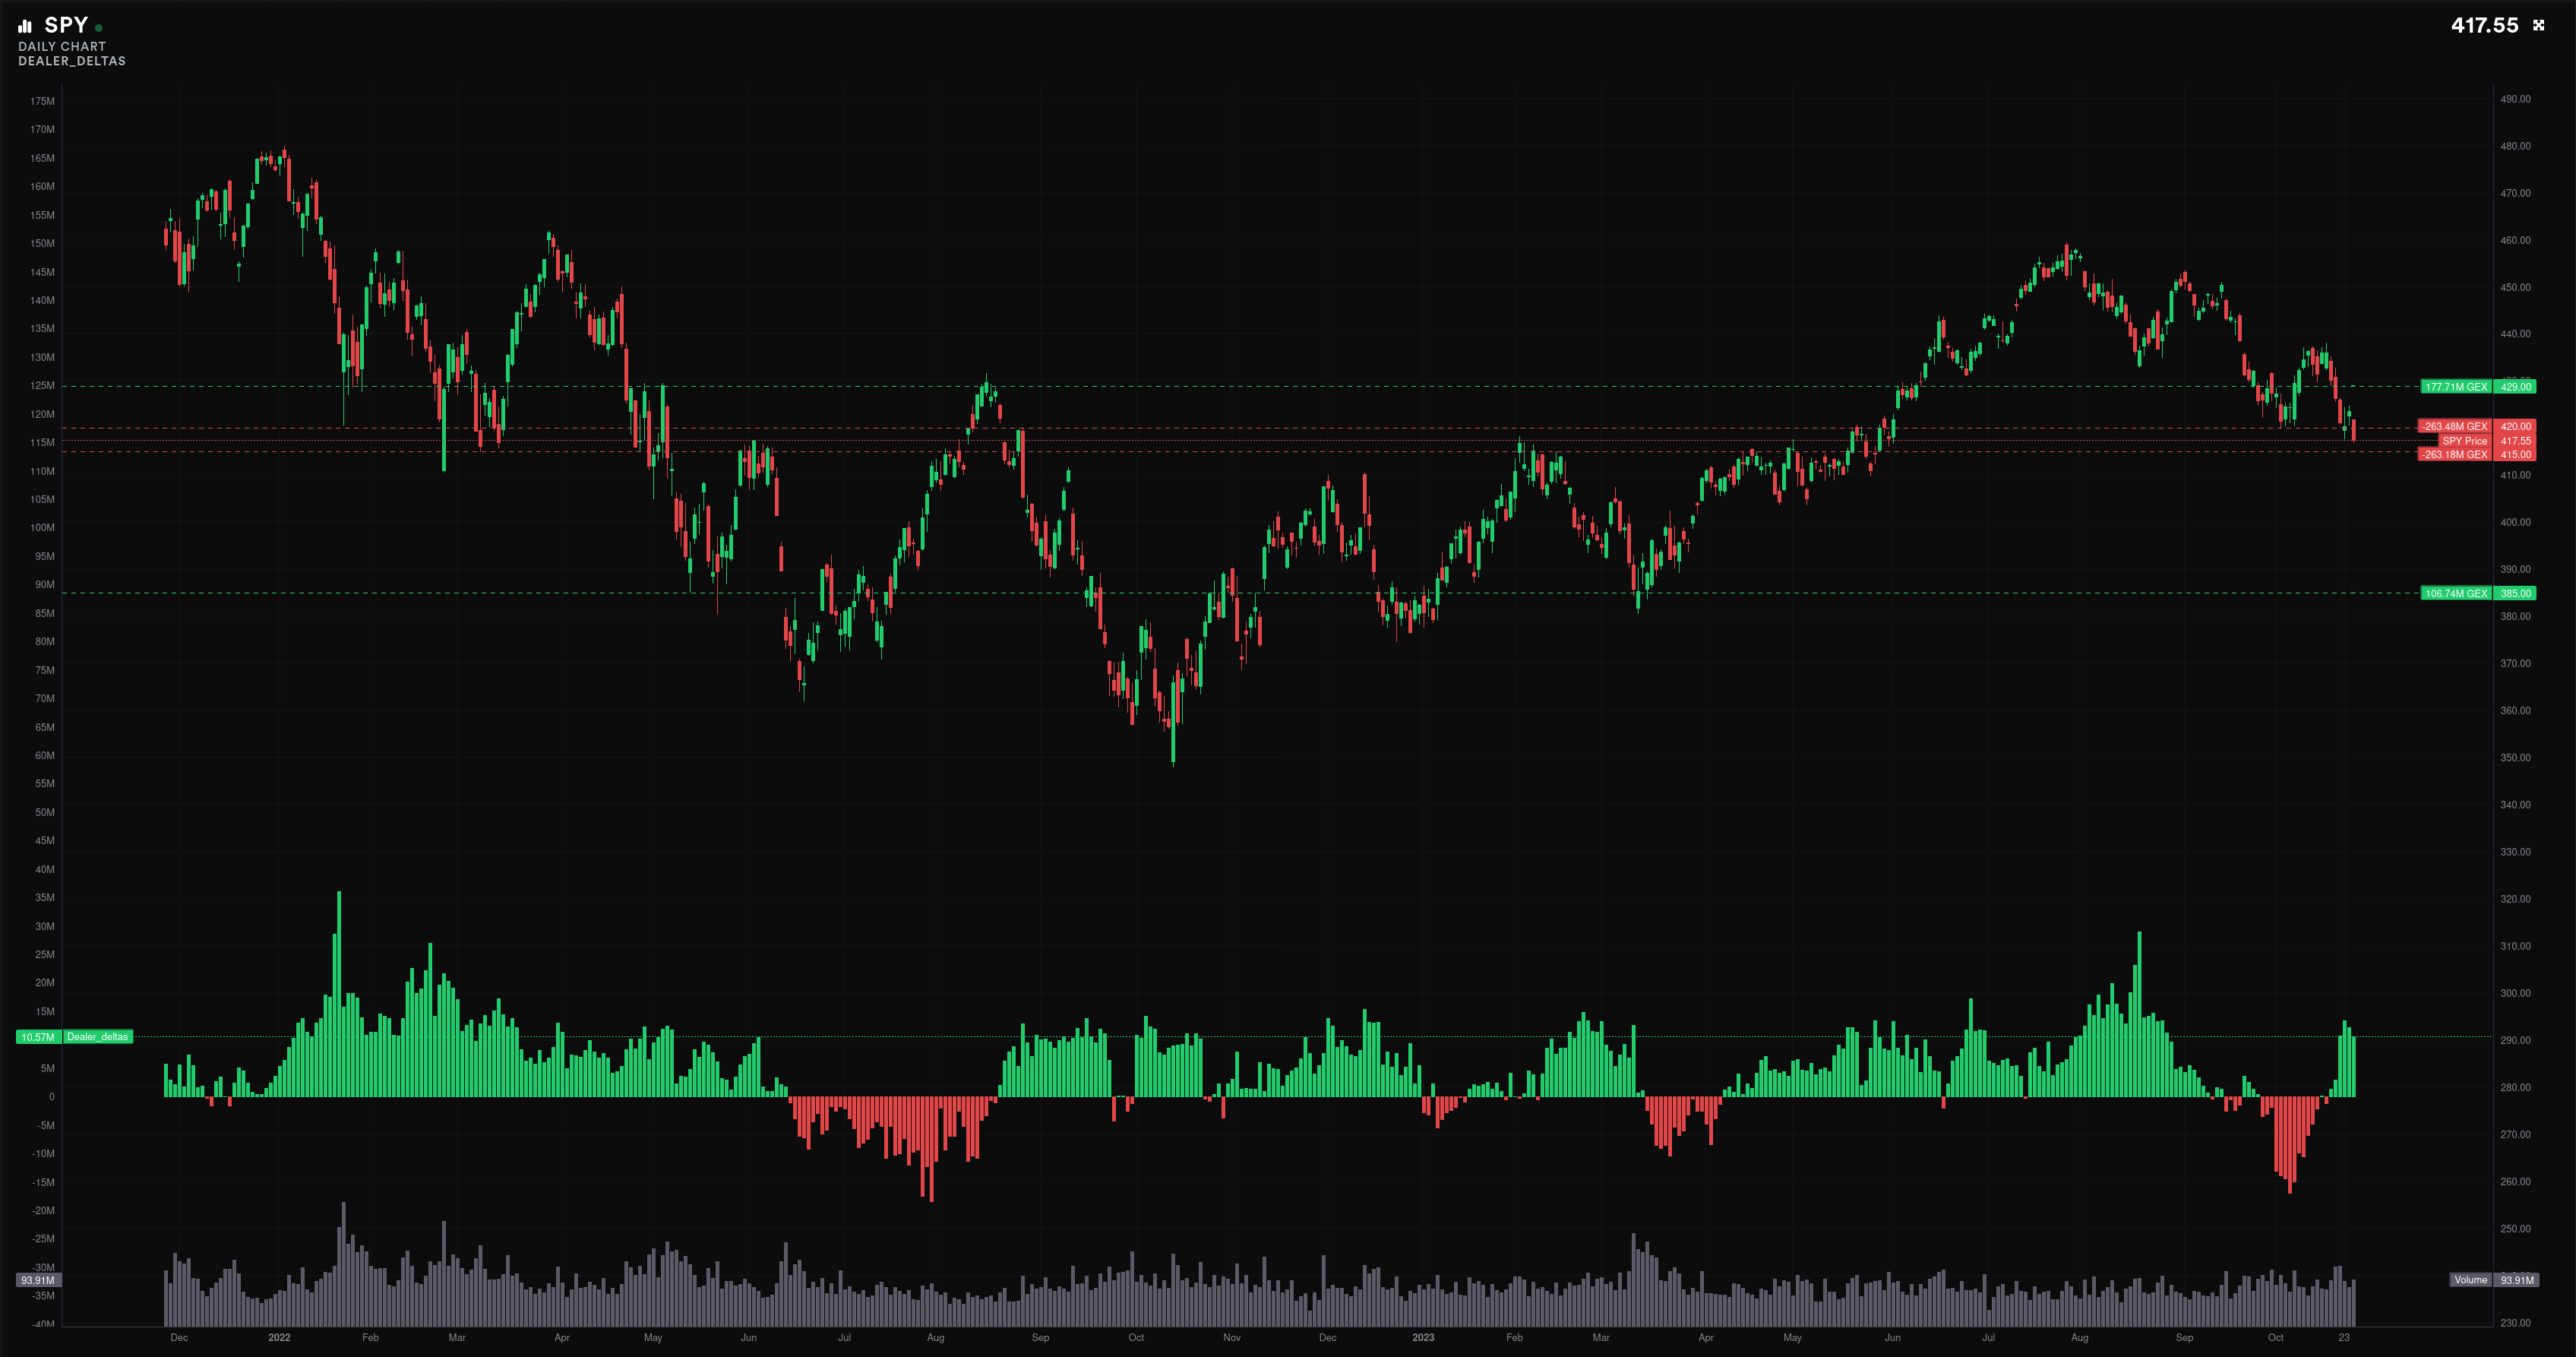Click the Volume label on the right

click(2470, 1280)
